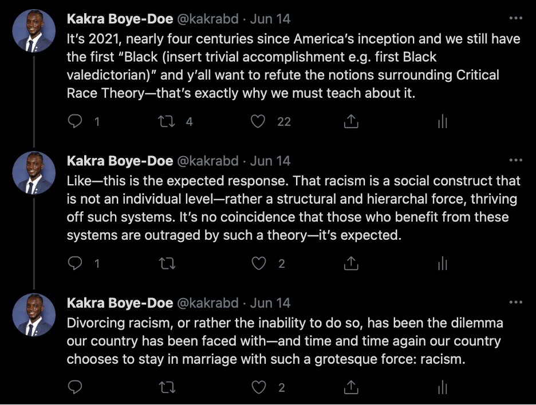Open more options on the first tweet
This screenshot has height=405, width=536.
tap(515, 18)
